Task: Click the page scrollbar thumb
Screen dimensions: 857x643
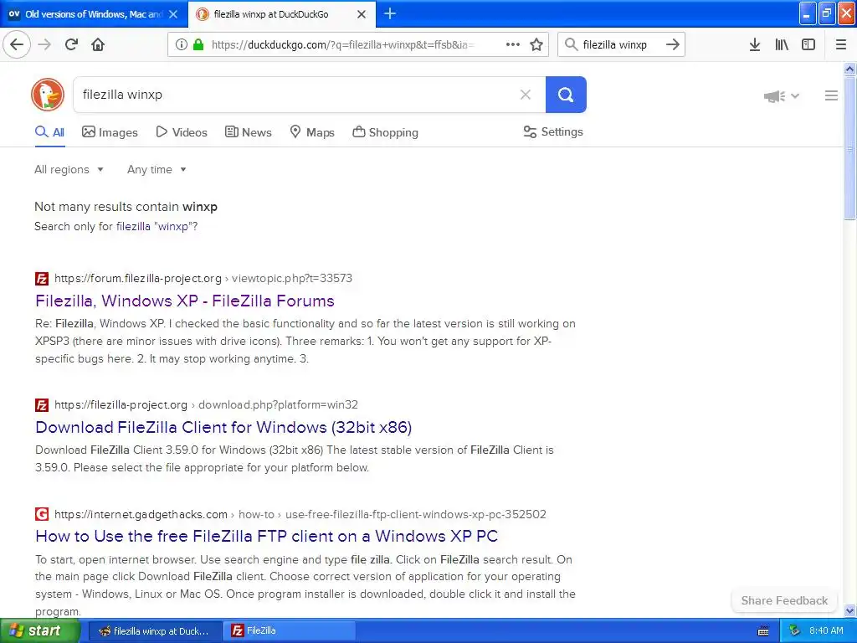Action: click(x=849, y=147)
